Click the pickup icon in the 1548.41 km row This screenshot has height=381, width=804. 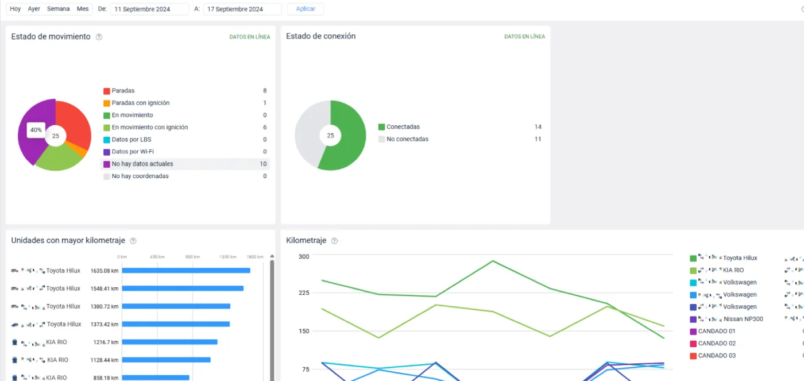(14, 288)
